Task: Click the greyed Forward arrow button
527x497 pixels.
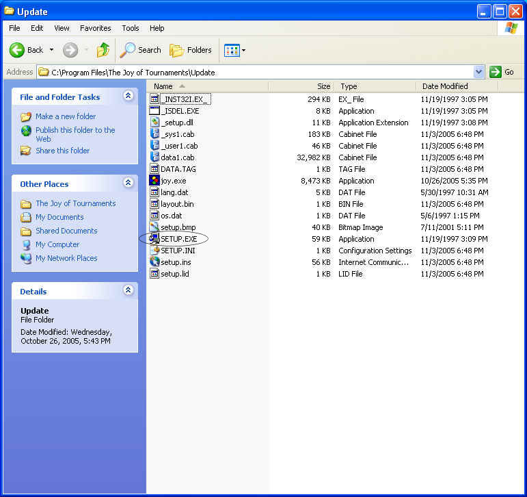Action: [x=70, y=50]
